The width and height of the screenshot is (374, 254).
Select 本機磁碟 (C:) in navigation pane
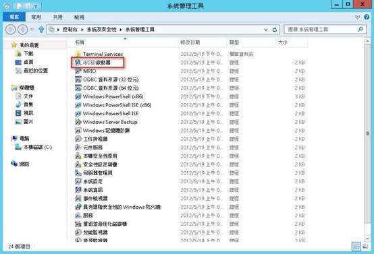(x=38, y=147)
